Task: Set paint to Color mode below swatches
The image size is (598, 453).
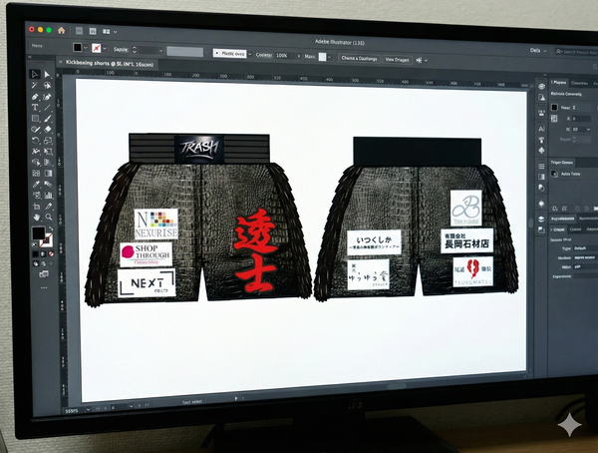Action: (35, 254)
